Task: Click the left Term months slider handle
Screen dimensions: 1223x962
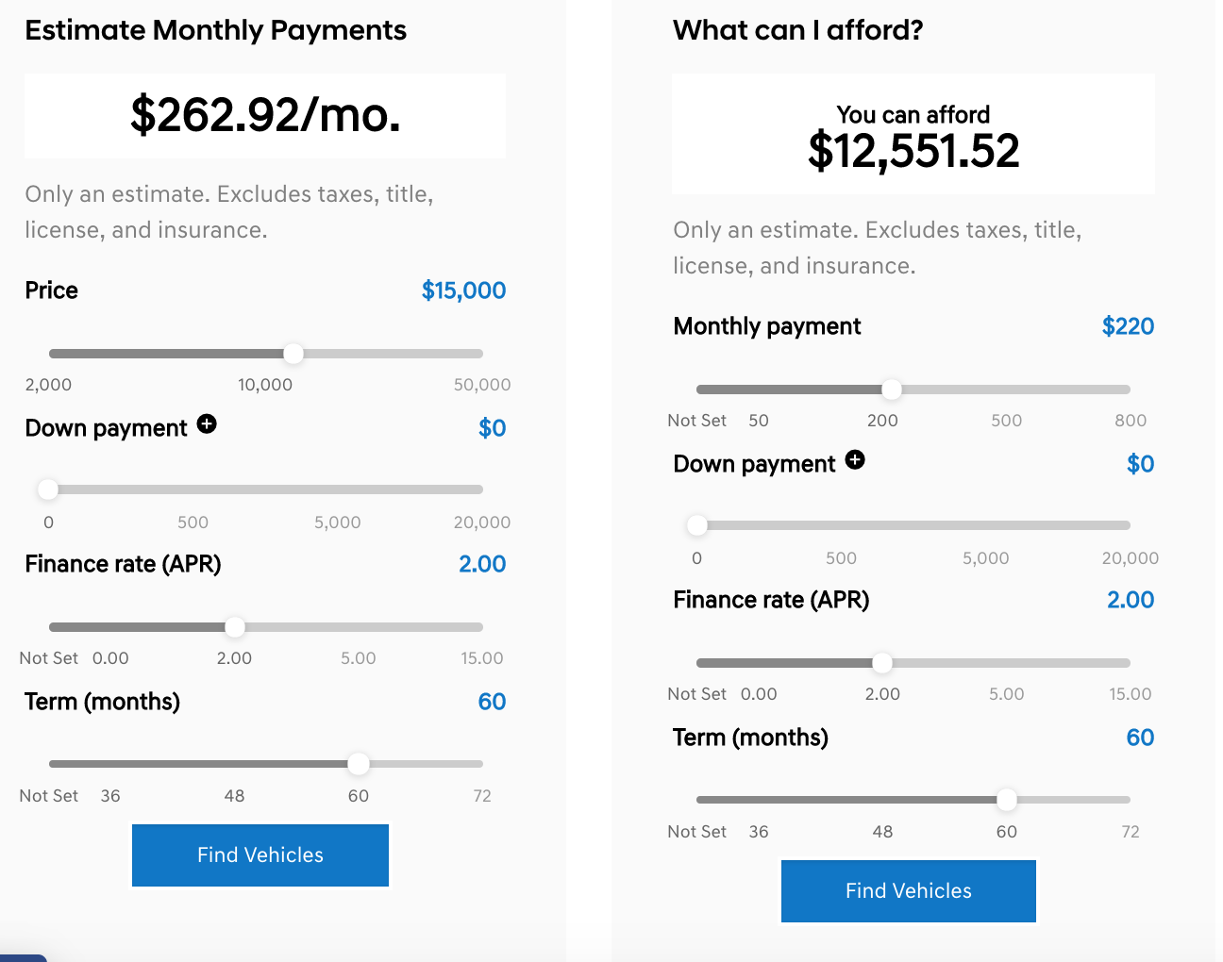Action: 359,764
